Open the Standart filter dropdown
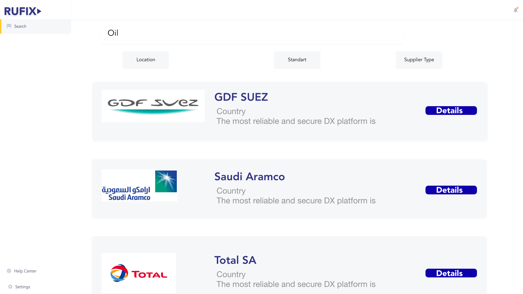The height and width of the screenshot is (294, 523). pyautogui.click(x=297, y=60)
